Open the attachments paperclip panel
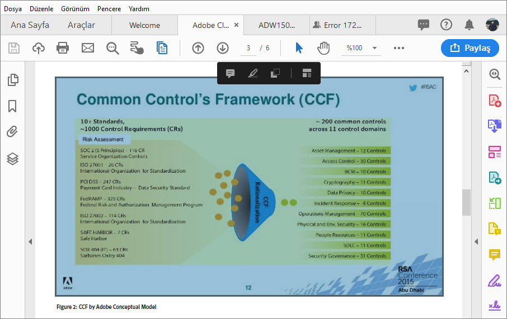 pyautogui.click(x=12, y=132)
